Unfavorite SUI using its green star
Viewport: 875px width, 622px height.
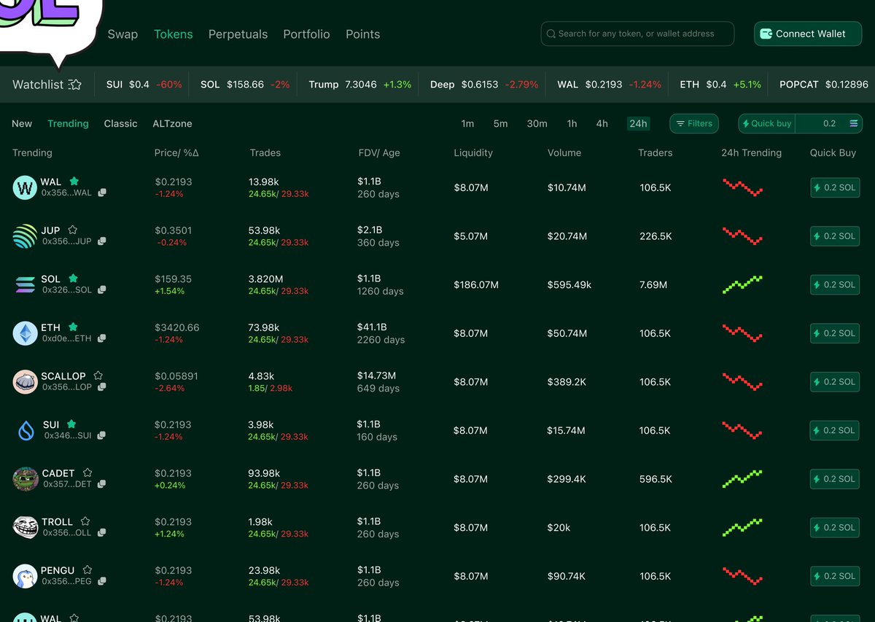tap(71, 424)
